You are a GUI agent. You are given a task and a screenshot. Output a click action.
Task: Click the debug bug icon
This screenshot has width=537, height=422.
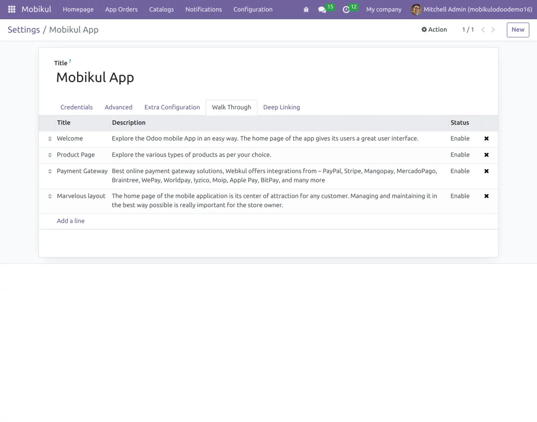pos(306,9)
